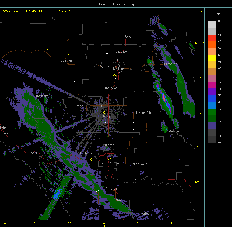Click the Calgary city label
The width and height of the screenshot is (232, 227).
tap(107, 163)
